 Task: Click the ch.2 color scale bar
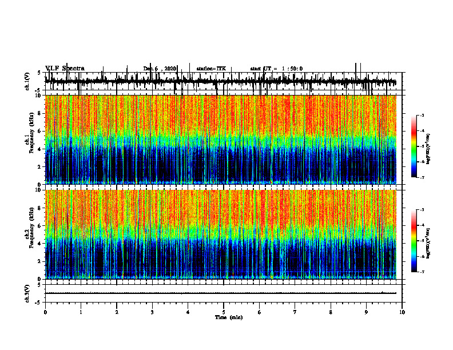click(x=414, y=241)
